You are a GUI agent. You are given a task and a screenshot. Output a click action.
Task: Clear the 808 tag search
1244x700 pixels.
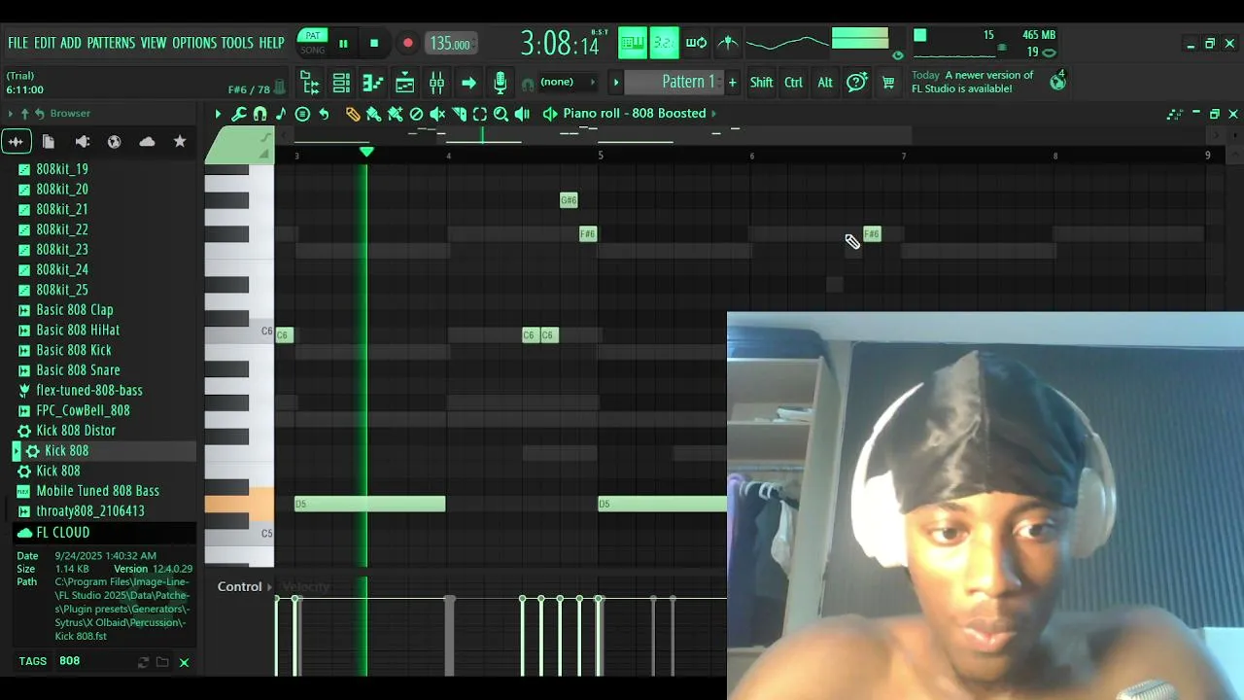[x=184, y=662]
